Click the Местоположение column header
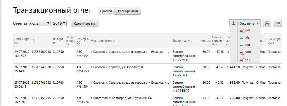This screenshot has height=106, width=287. click(103, 41)
